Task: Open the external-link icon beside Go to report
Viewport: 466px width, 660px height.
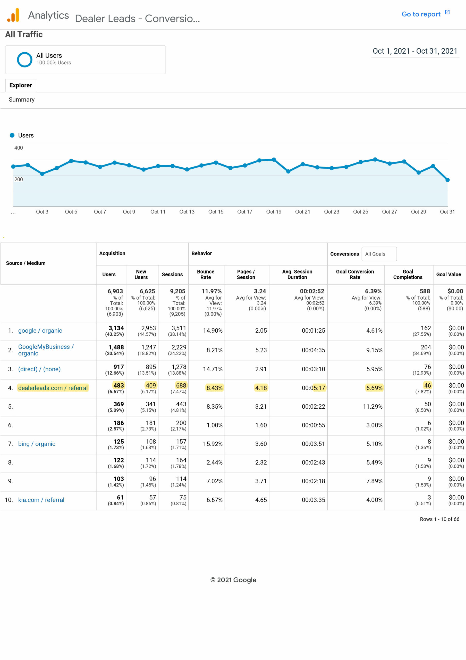Action: pyautogui.click(x=447, y=12)
